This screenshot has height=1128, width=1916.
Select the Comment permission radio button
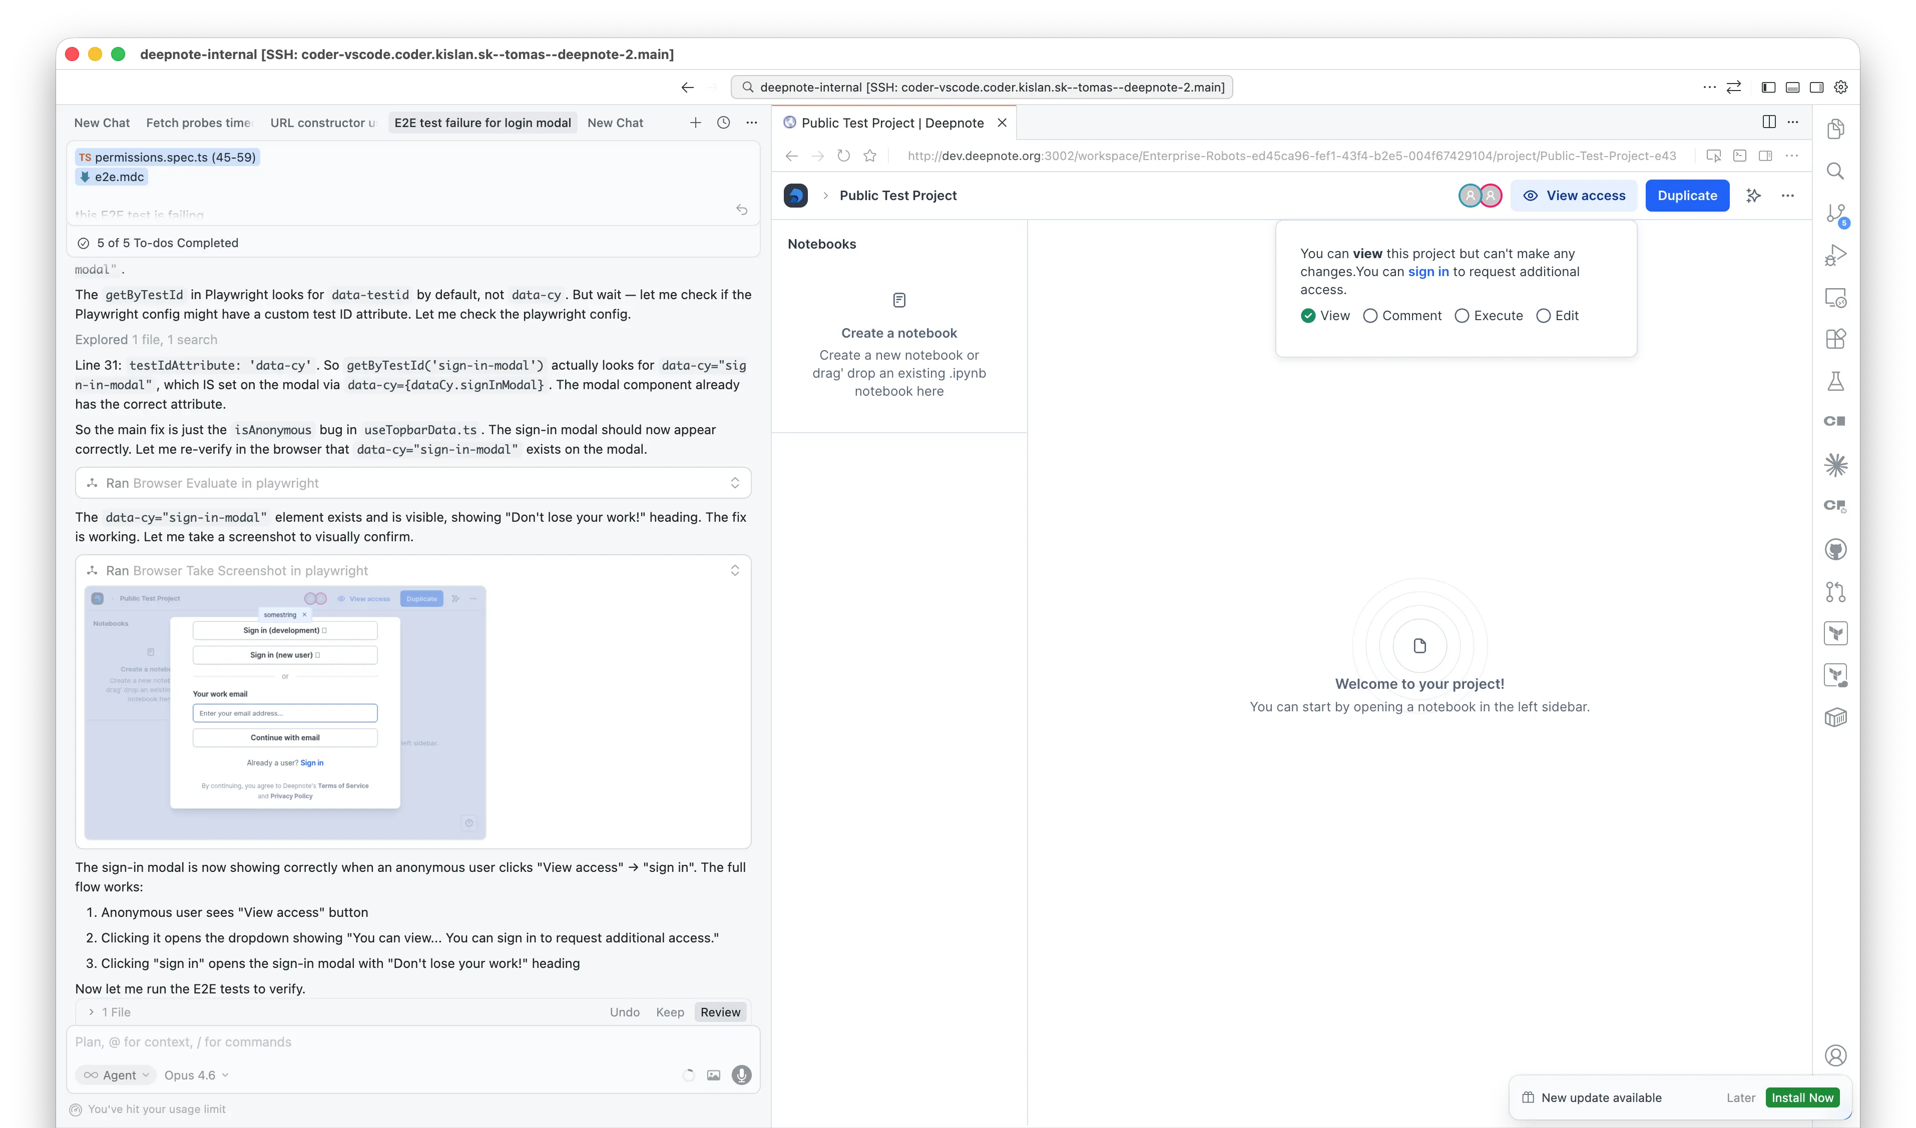(1371, 316)
